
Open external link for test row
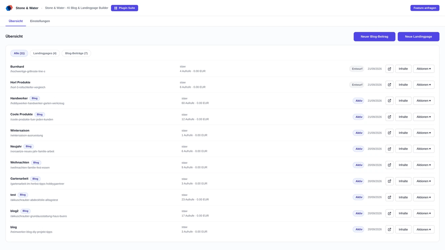click(x=389, y=197)
